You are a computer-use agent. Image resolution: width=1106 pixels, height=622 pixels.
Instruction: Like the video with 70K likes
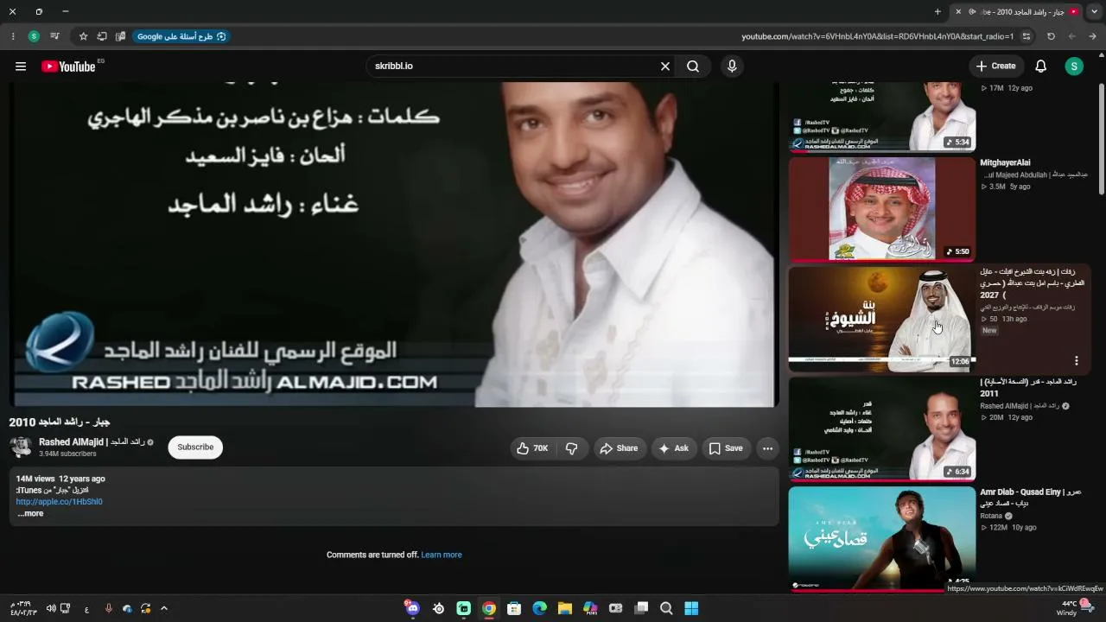pos(532,448)
